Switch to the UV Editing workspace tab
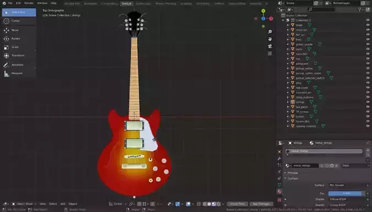372x212 pixels. point(203,3)
